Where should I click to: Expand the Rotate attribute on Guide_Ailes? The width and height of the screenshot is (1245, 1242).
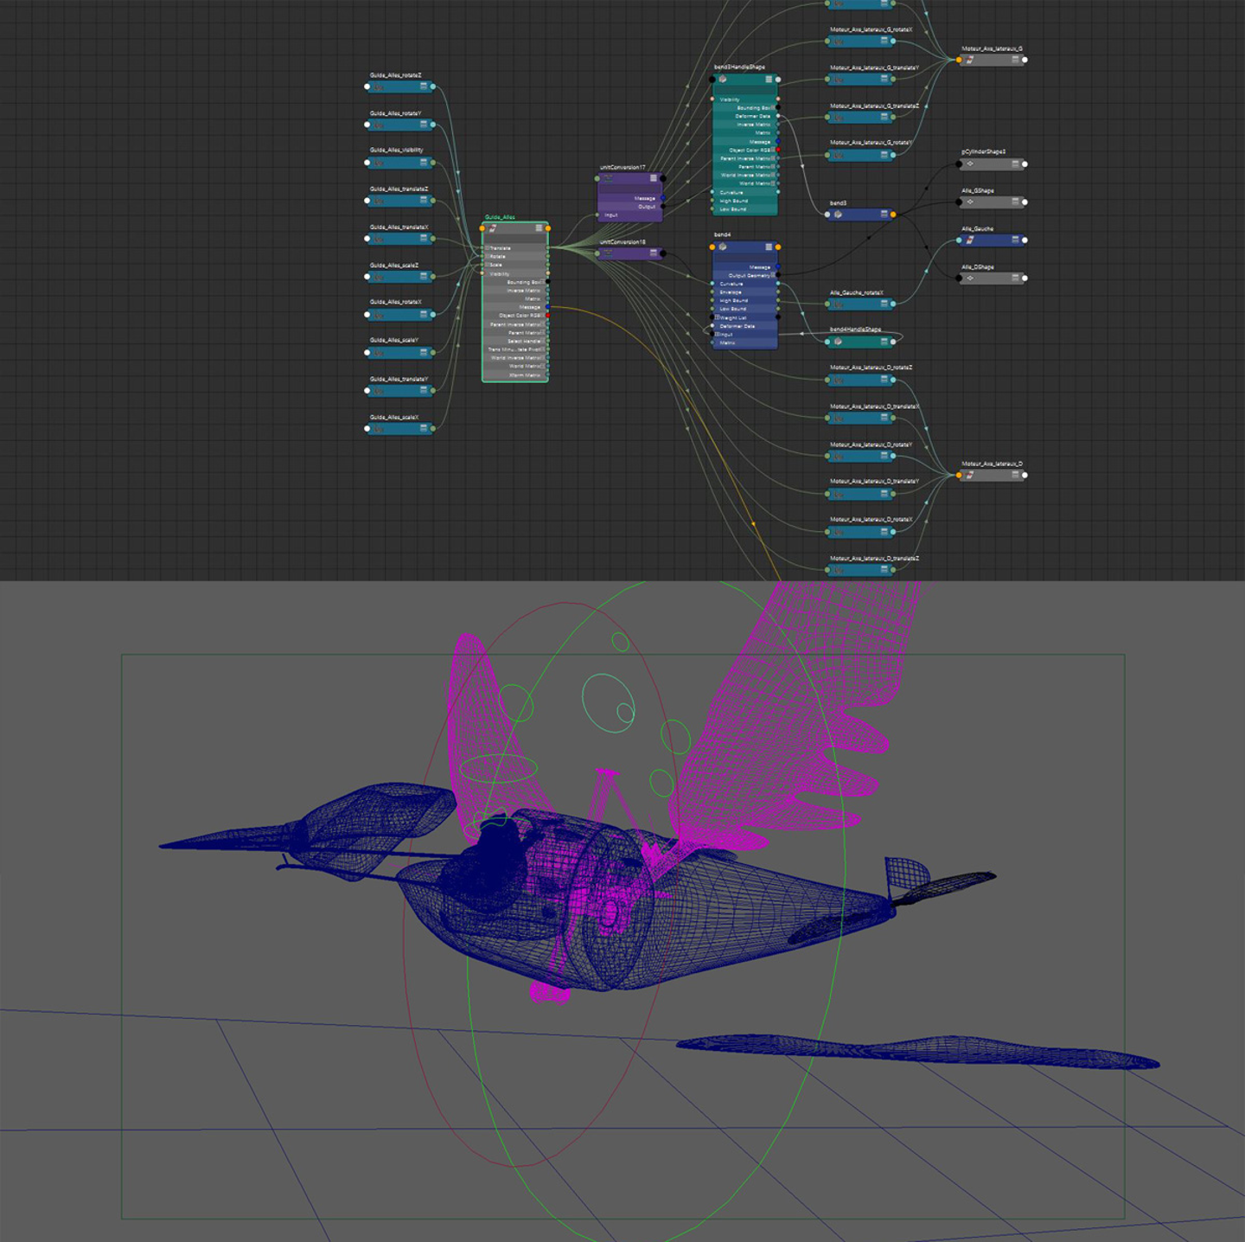pyautogui.click(x=488, y=257)
